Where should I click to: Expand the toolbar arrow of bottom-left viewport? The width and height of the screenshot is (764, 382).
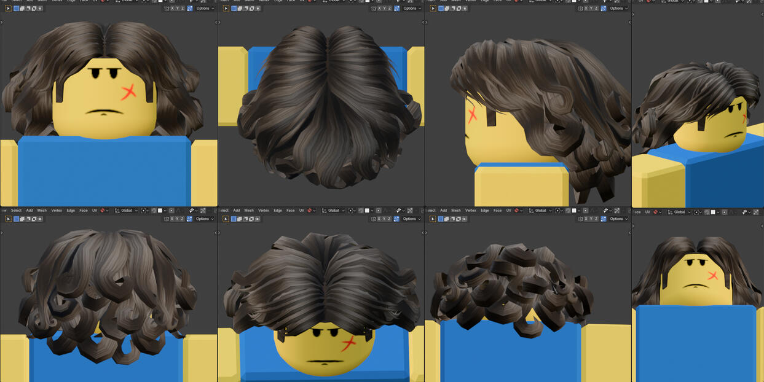2,233
